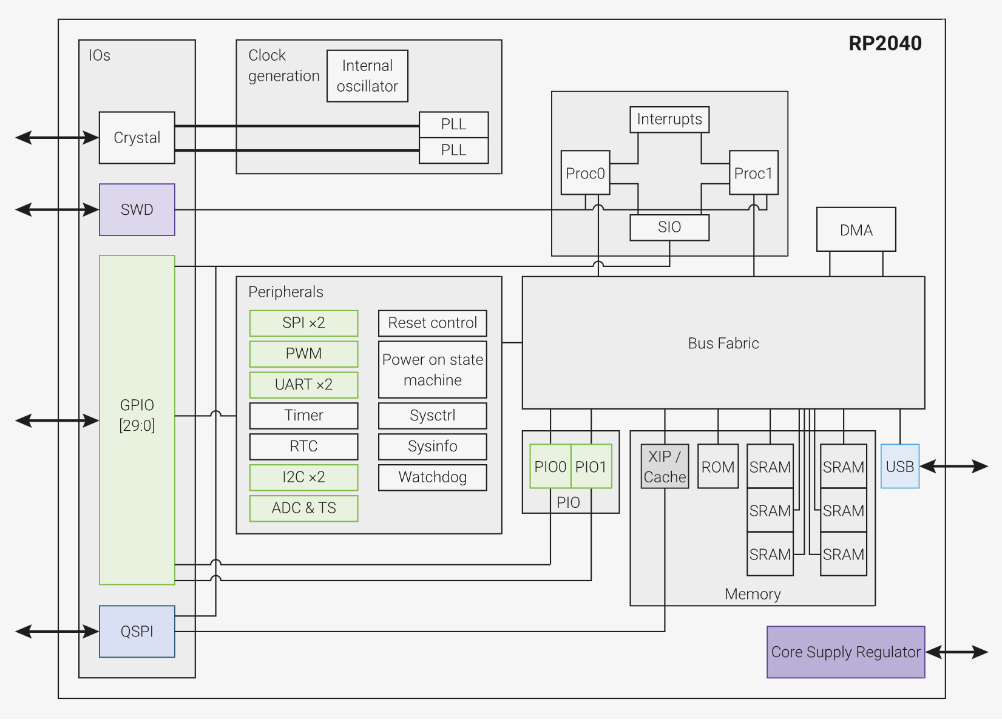Click the Power on state machine block
The width and height of the screenshot is (1002, 722).
click(x=432, y=369)
